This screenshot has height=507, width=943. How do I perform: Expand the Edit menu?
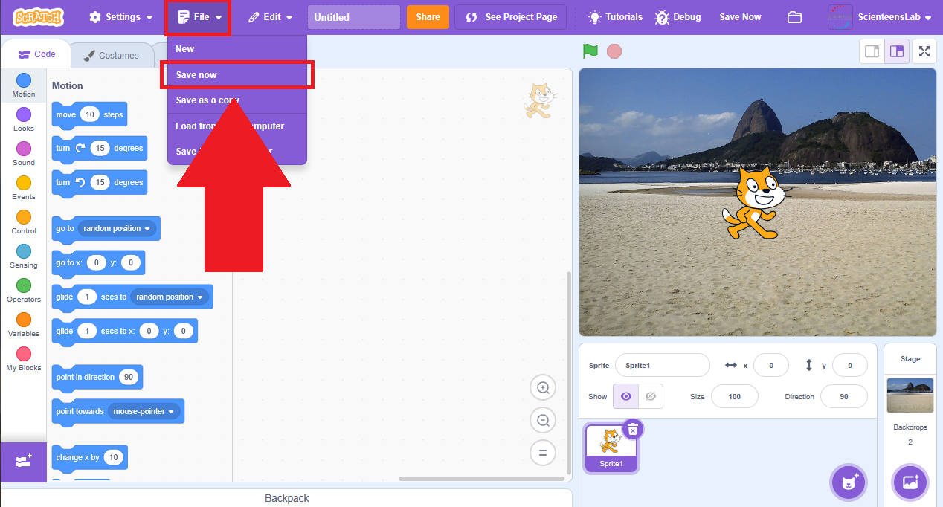pos(270,17)
